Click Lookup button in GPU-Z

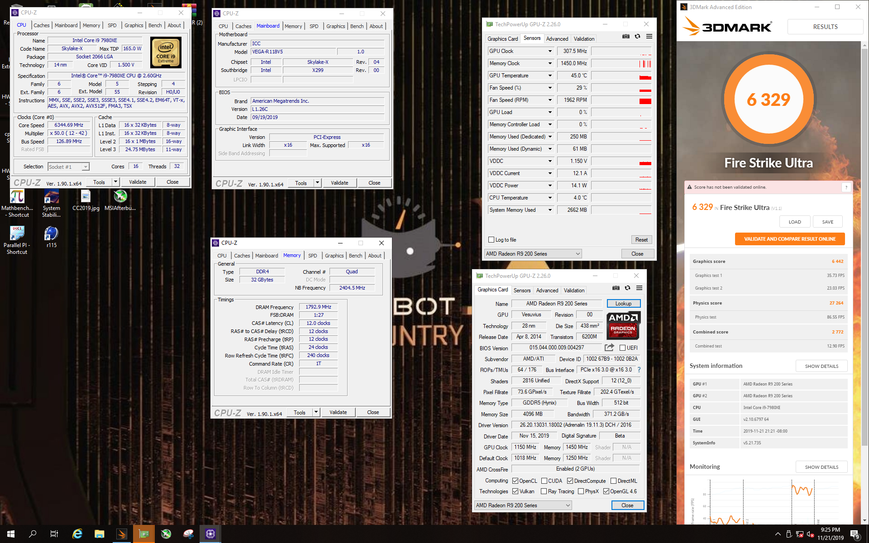623,304
